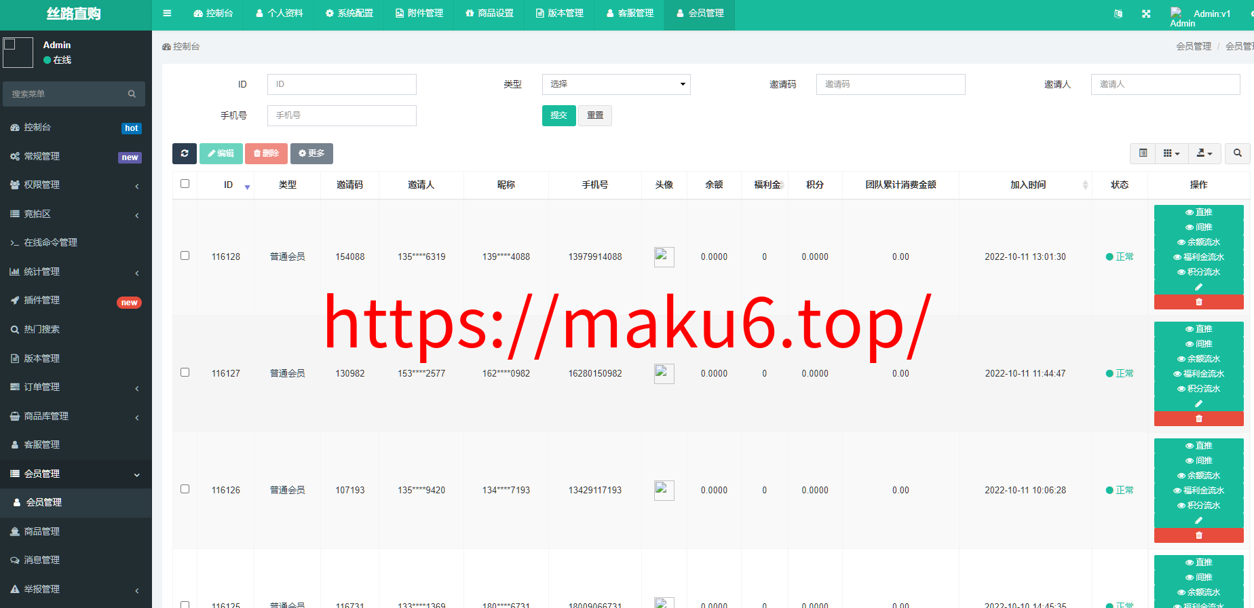Check the row checkbox for 116126
Viewport: 1254px width, 608px height.
pos(185,489)
